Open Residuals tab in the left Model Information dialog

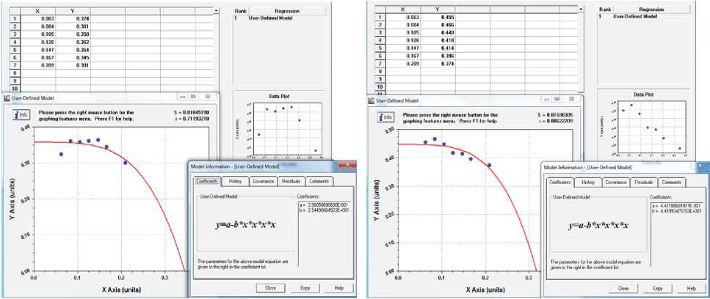(x=291, y=181)
